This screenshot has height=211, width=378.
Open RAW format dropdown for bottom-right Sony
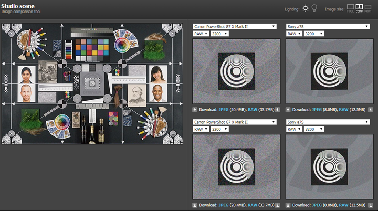point(294,129)
